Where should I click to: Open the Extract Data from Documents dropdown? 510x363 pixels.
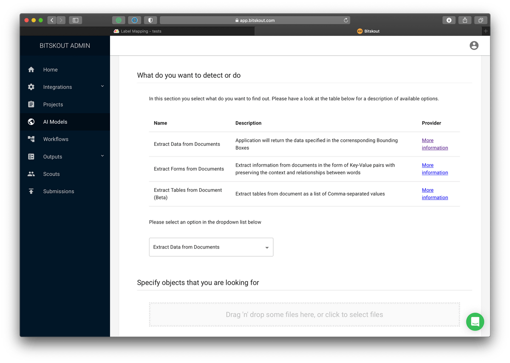coord(211,247)
